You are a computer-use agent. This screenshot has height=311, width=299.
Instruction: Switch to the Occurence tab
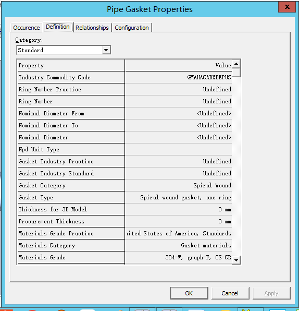click(27, 28)
